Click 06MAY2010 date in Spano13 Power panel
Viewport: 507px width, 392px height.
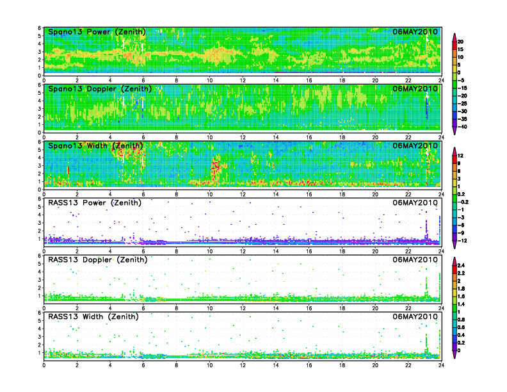(415, 32)
